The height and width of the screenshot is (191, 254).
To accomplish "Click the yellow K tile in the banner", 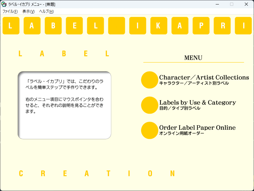I will [x=159, y=26].
